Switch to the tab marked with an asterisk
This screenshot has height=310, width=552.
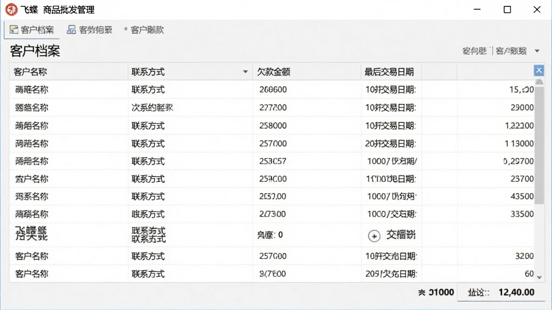(144, 30)
